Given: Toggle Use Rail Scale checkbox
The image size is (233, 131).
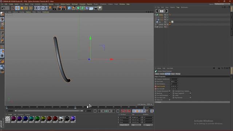Looking at the screenshot, I should (169, 98).
